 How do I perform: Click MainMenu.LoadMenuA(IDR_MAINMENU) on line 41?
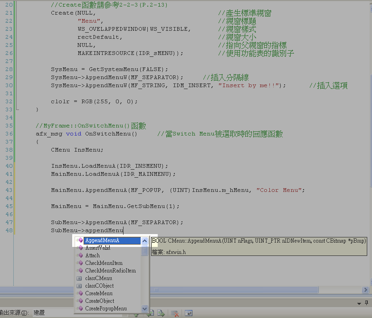112,174
